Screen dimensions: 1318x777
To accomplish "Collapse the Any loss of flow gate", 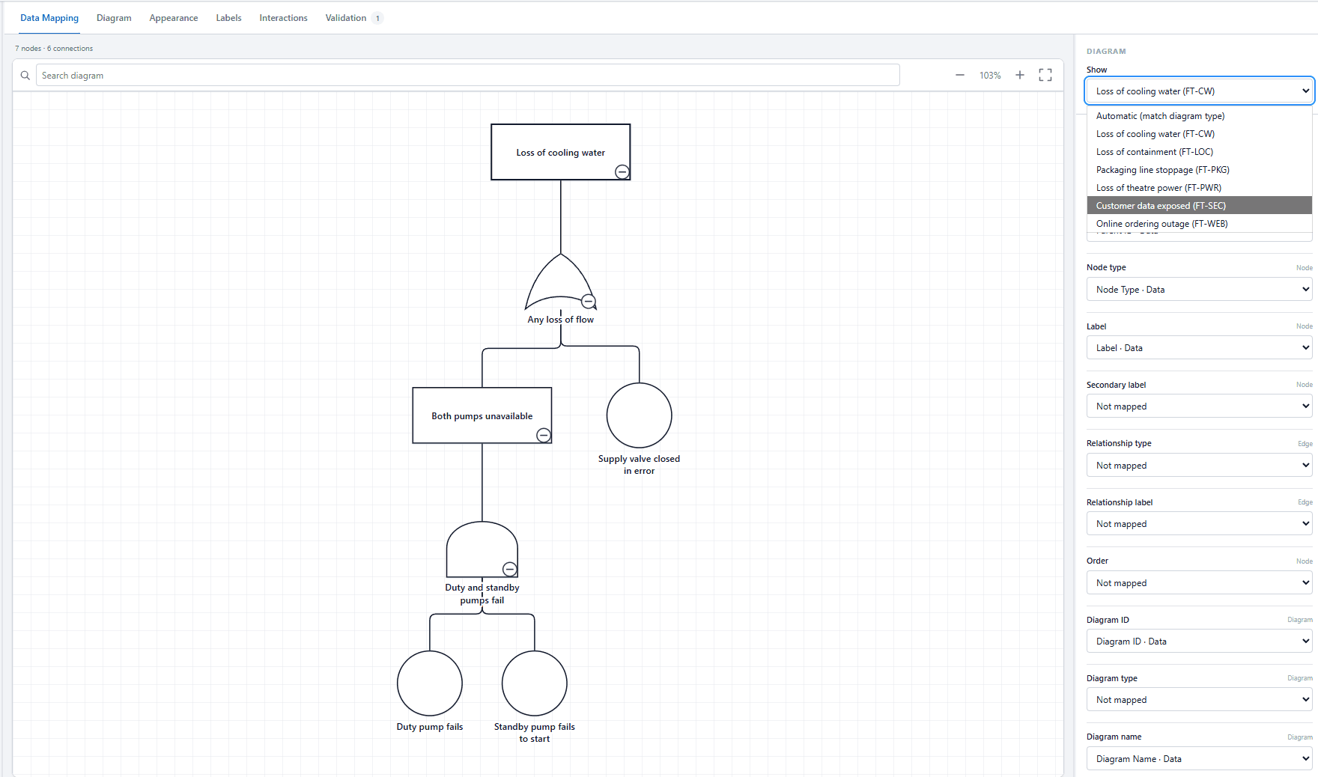I will coord(589,301).
